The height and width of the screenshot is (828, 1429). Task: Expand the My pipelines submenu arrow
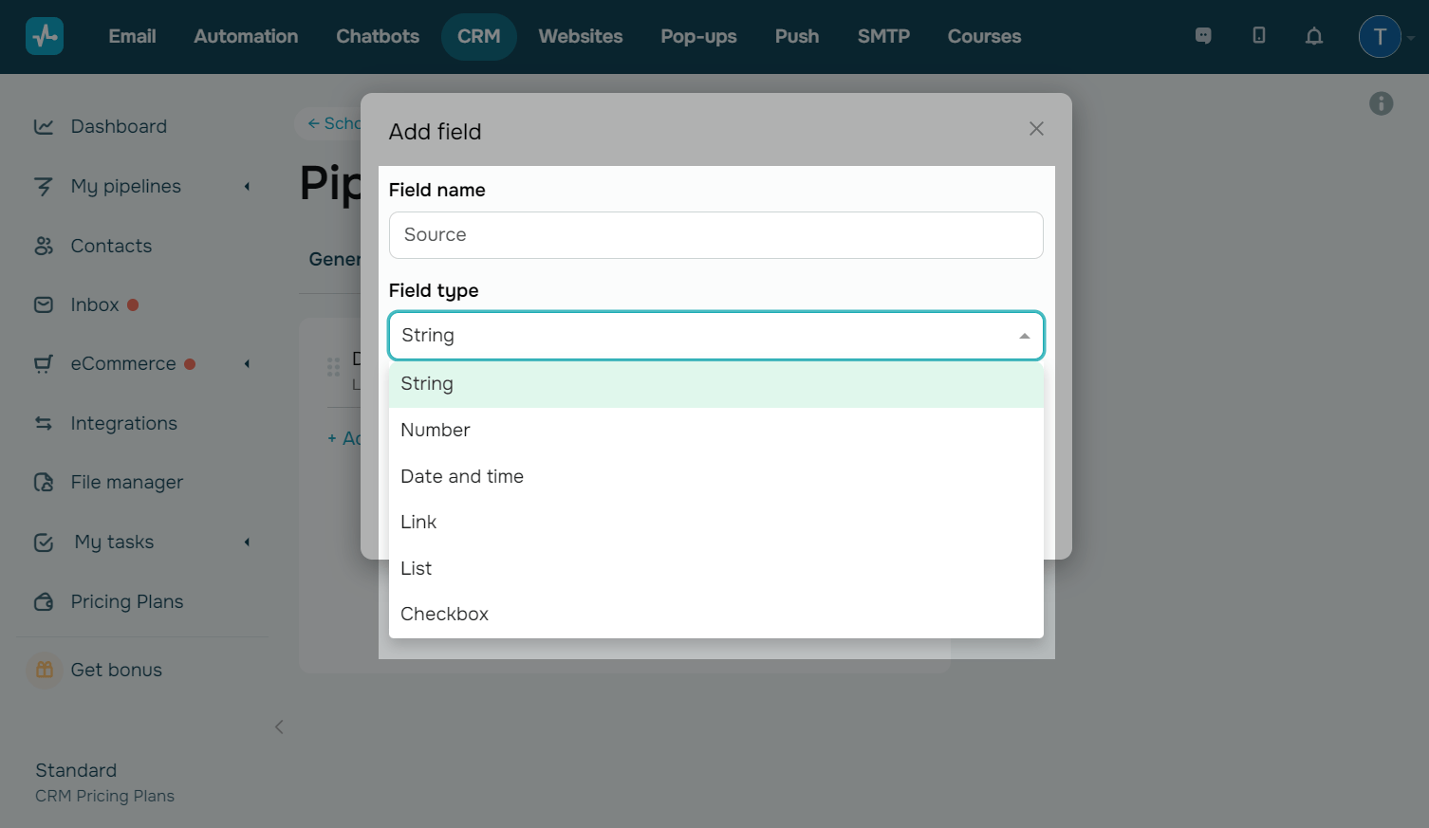pos(247,187)
